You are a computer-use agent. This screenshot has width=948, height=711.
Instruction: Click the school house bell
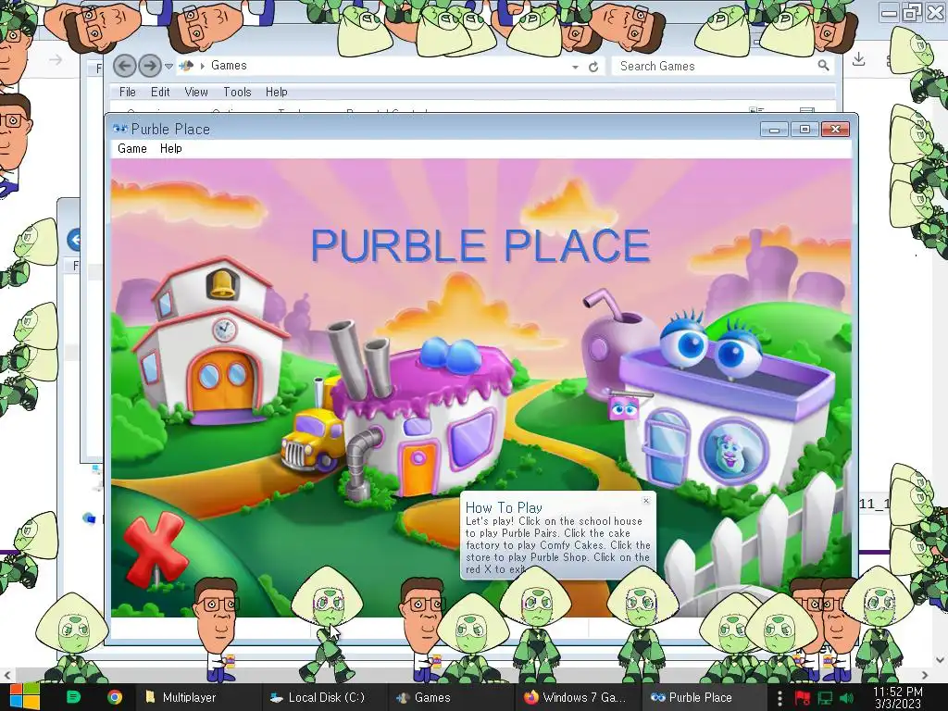coord(222,283)
